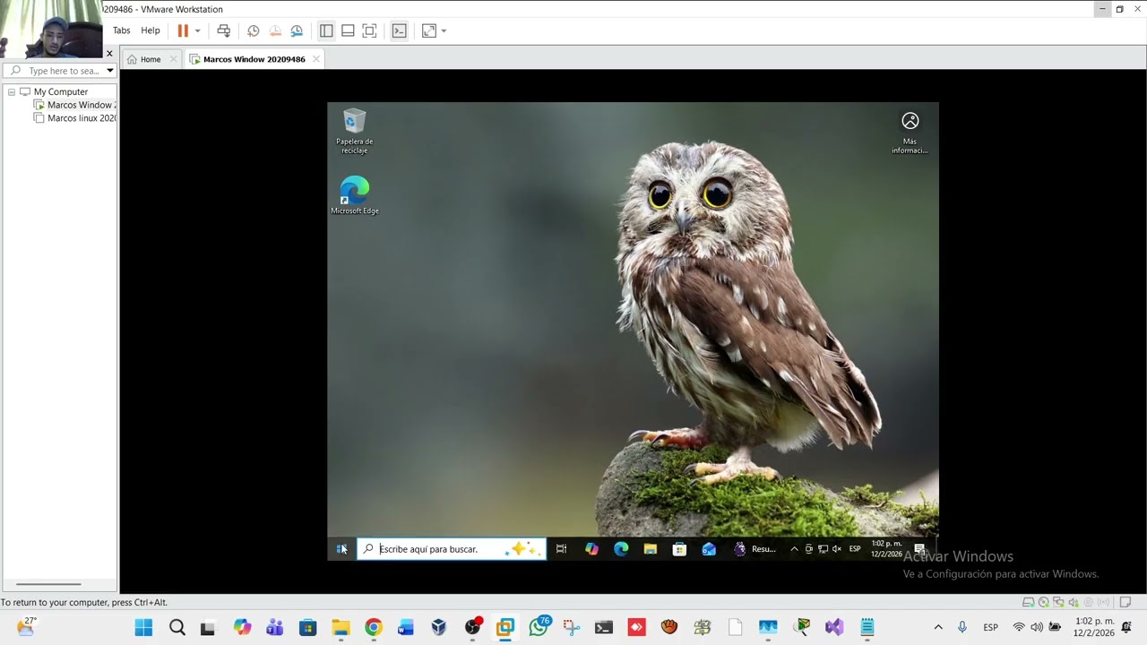Viewport: 1147px width, 645px height.
Task: Open the library search filter dropdown
Action: (x=109, y=71)
